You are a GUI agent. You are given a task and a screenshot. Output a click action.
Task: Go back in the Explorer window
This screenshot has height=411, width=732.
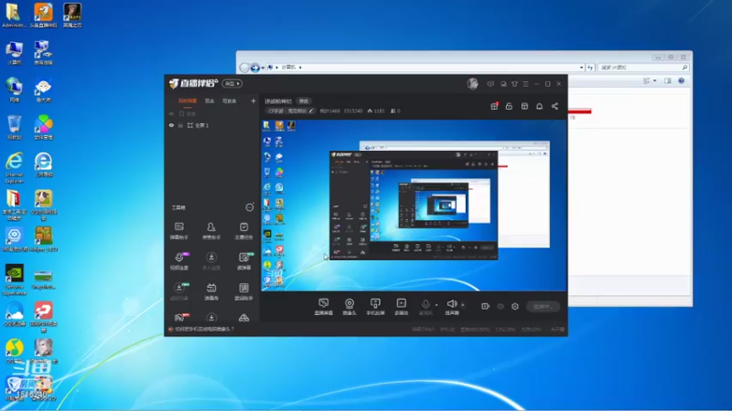click(244, 68)
